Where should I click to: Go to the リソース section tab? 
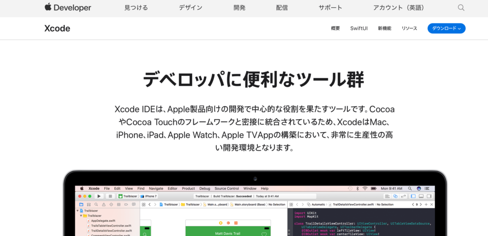coord(409,28)
